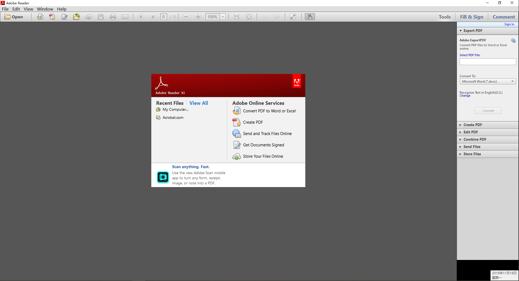Click the Create PDF toolbar icon
The image size is (519, 281).
[52, 17]
